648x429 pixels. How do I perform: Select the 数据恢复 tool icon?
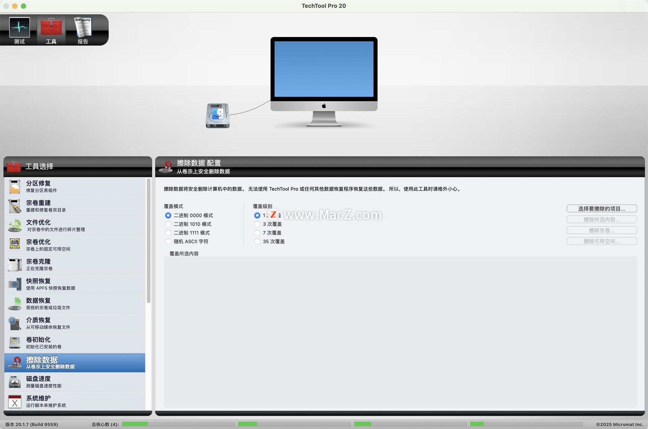pos(15,304)
